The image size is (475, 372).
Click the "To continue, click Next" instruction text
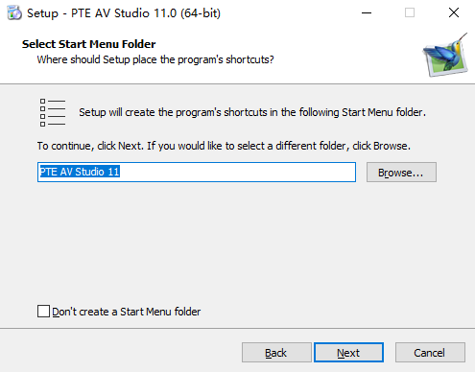pos(224,146)
